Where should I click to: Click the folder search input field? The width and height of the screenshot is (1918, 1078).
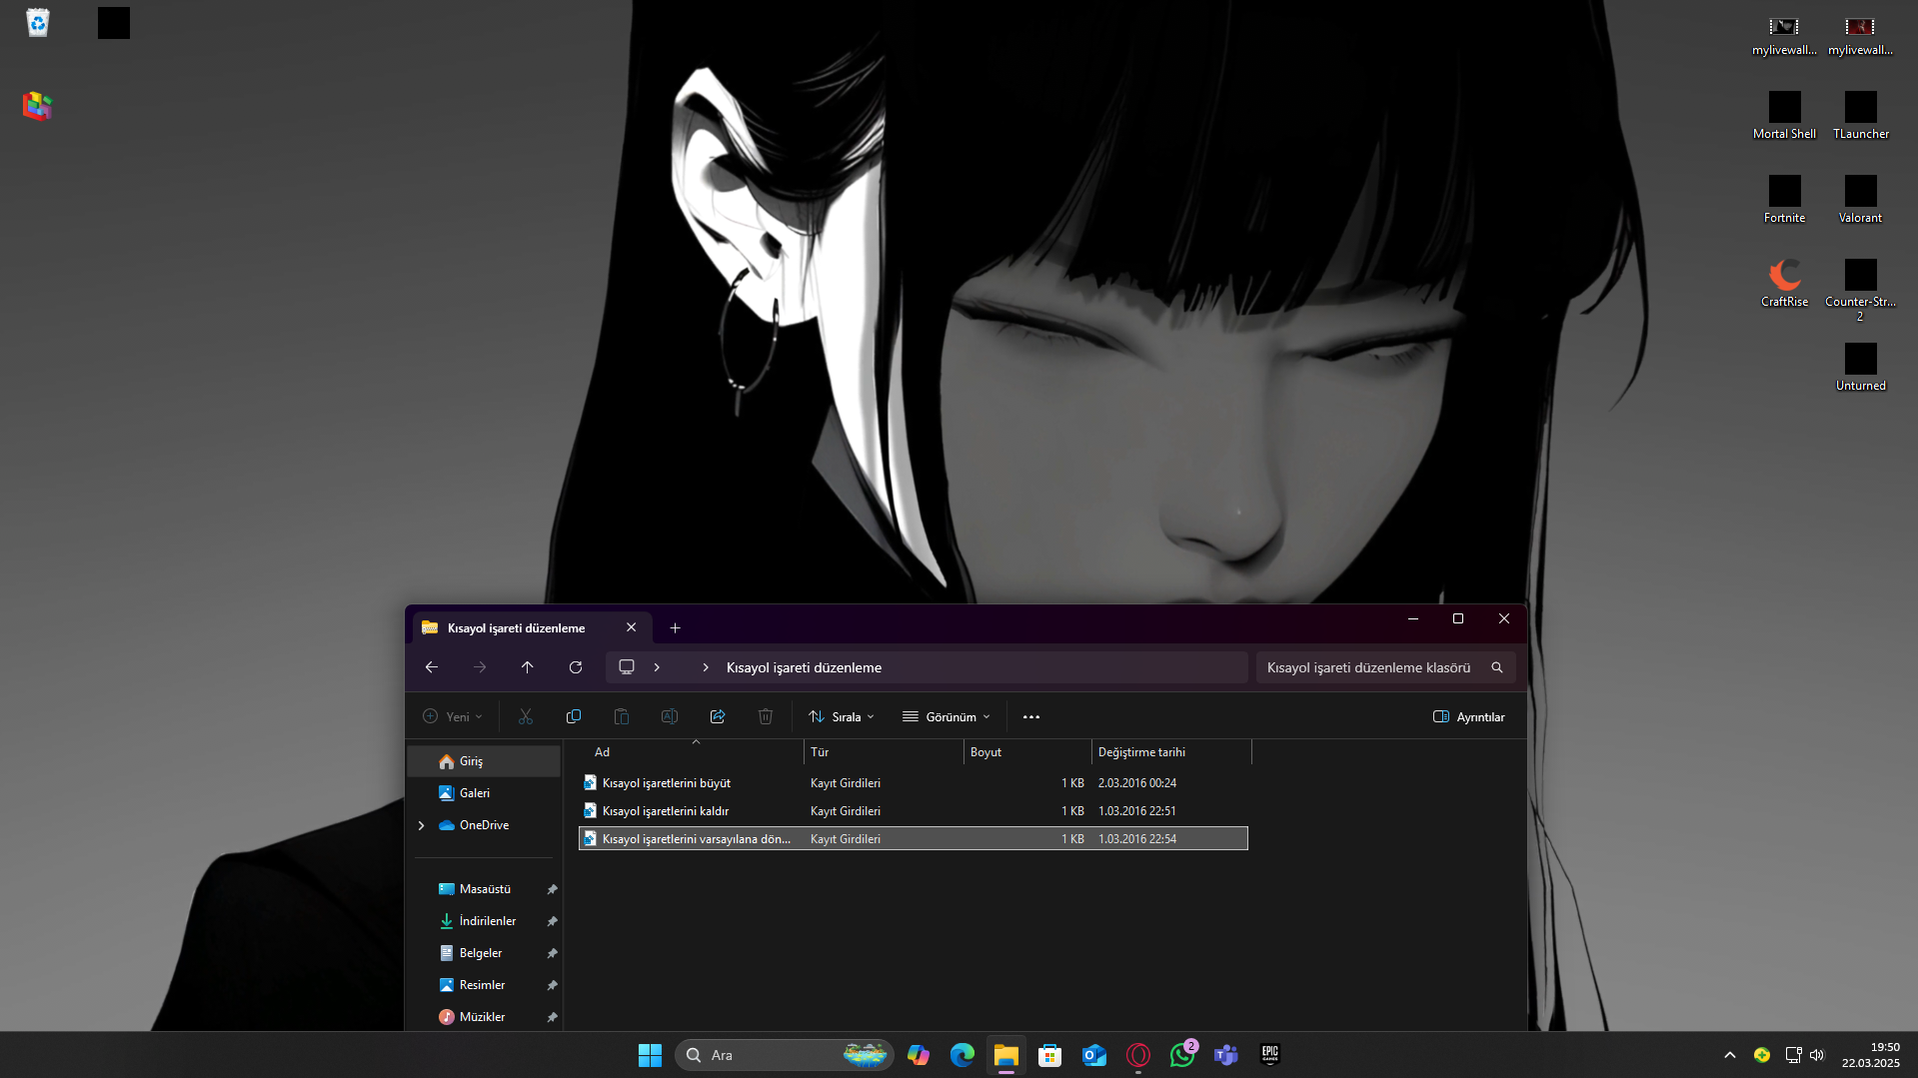[x=1369, y=667]
